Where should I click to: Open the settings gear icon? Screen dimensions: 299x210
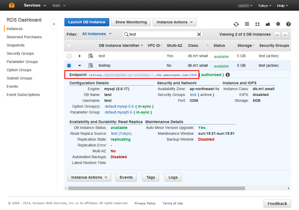coord(278,24)
